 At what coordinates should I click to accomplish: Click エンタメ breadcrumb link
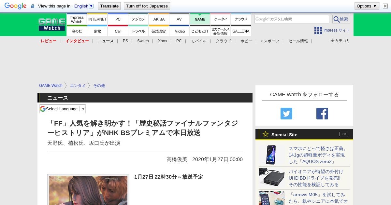pyautogui.click(x=78, y=86)
